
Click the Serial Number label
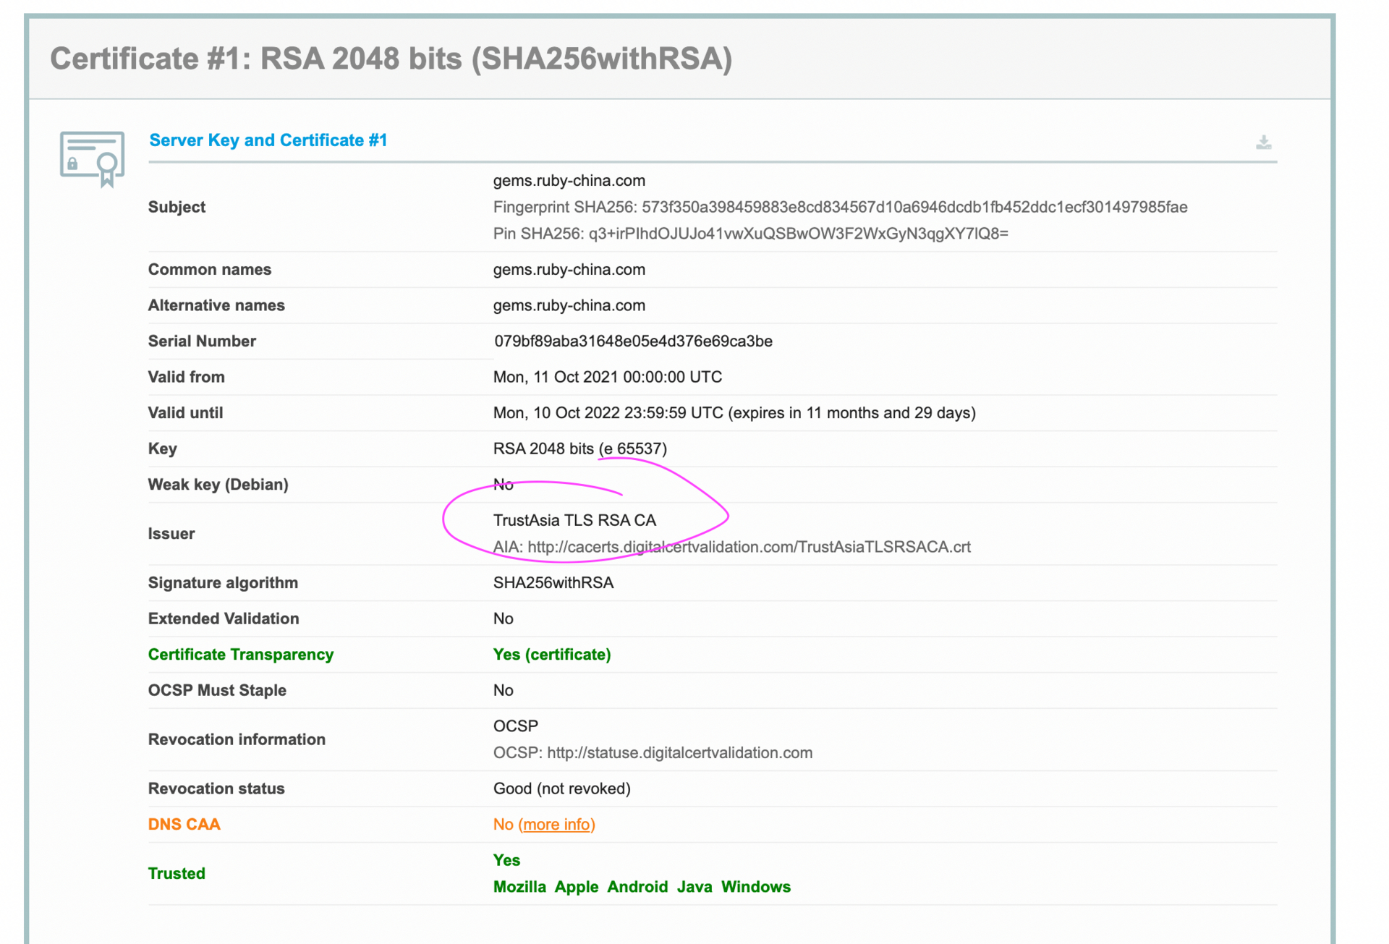tap(202, 341)
